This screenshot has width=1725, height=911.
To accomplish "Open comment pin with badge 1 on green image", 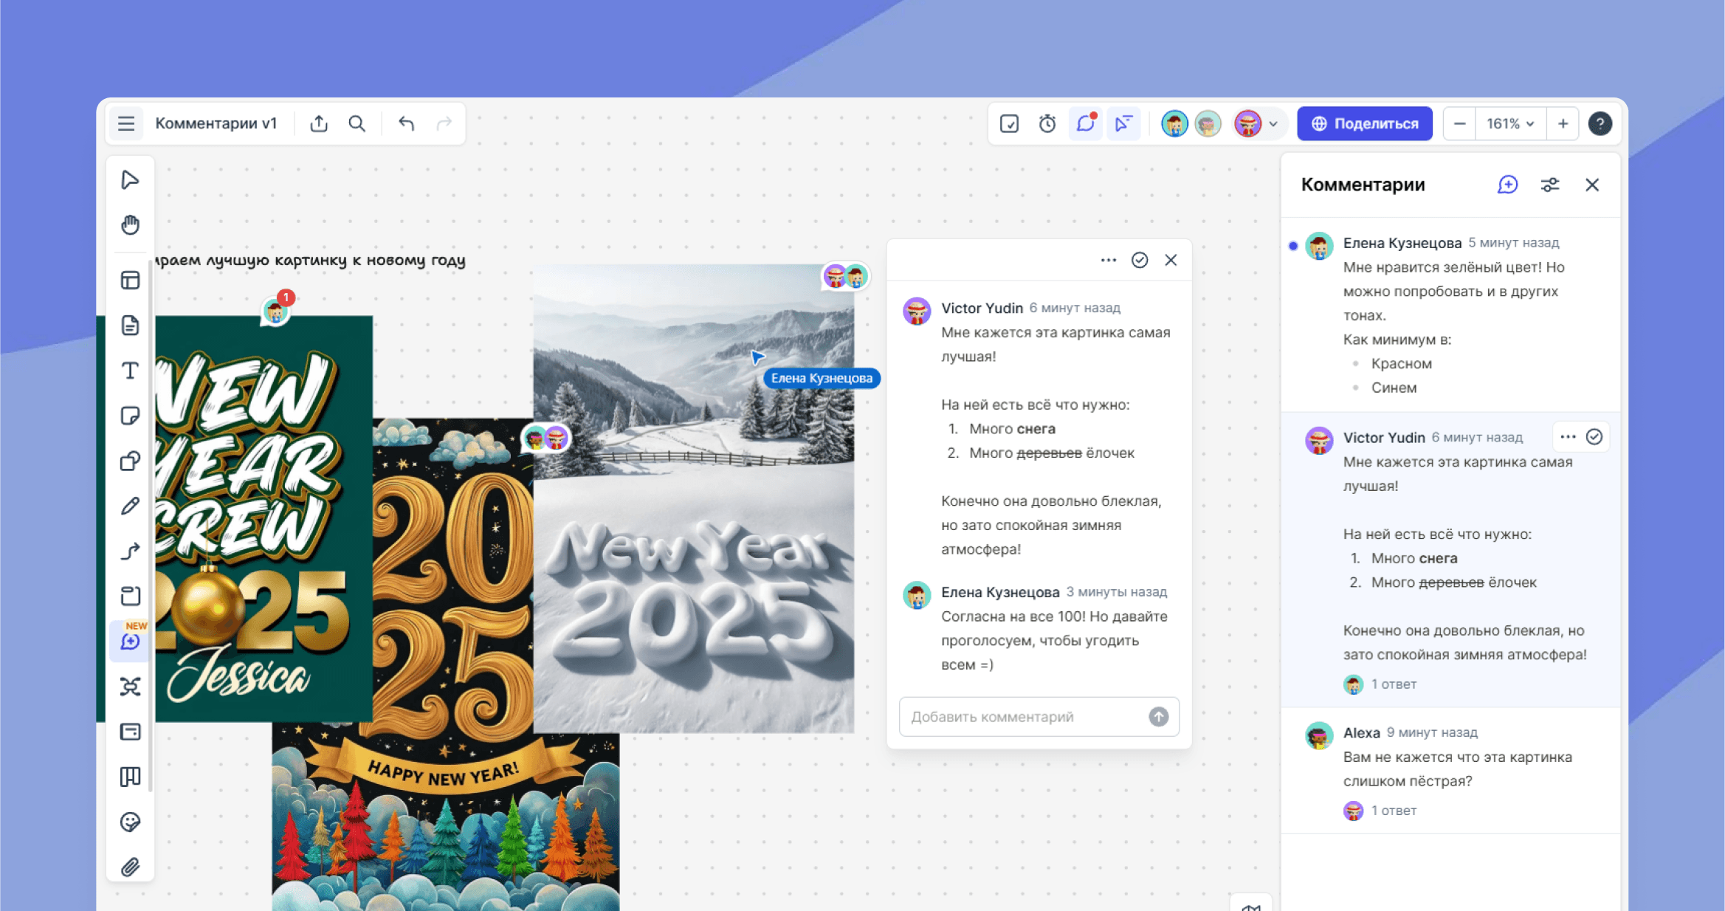I will click(277, 309).
